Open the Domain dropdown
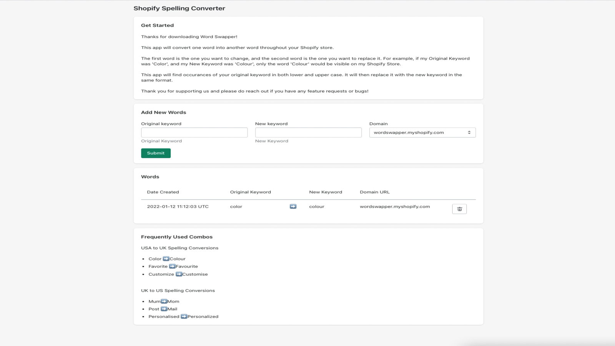Viewport: 615px width, 346px height. coord(422,132)
